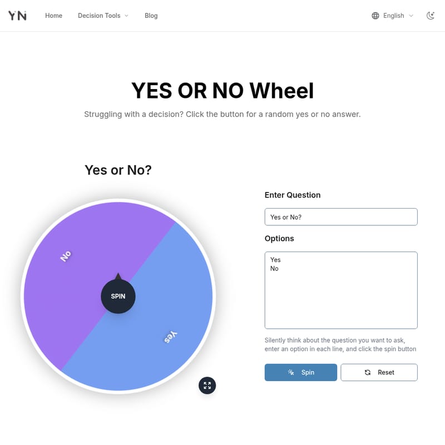Click the Reset button
The image size is (445, 445).
pyautogui.click(x=379, y=372)
